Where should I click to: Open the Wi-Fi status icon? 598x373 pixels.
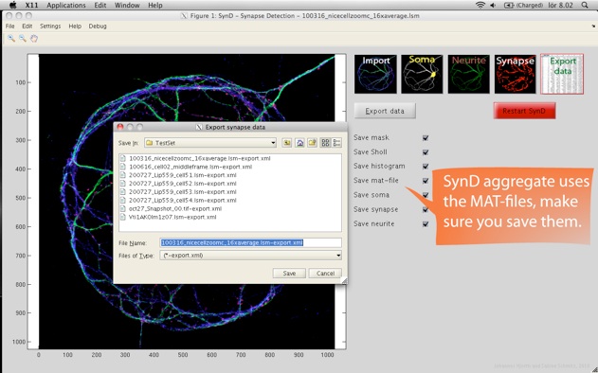[x=480, y=5]
